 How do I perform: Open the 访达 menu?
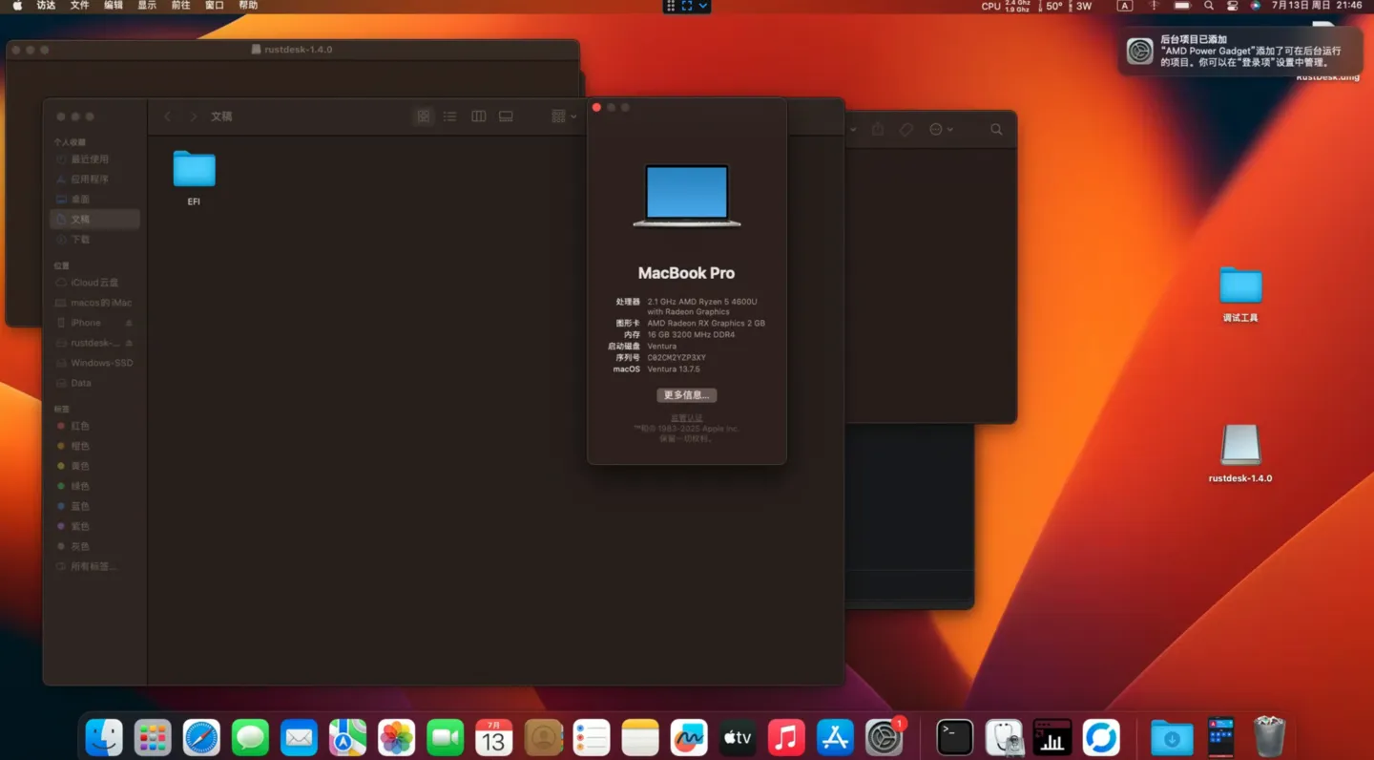click(46, 6)
